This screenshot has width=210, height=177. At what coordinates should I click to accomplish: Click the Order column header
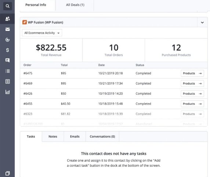(27, 65)
